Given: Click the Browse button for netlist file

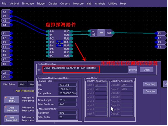Looking at the screenshot, I should (x=133, y=70).
